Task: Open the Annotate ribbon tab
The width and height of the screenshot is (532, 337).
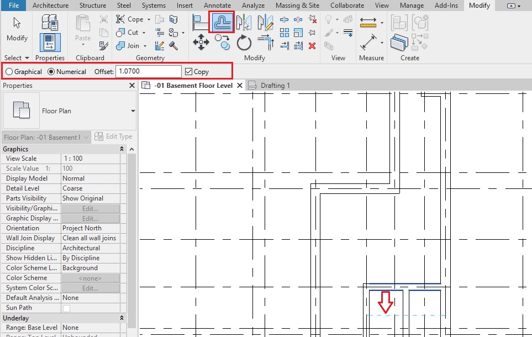Action: 217,6
